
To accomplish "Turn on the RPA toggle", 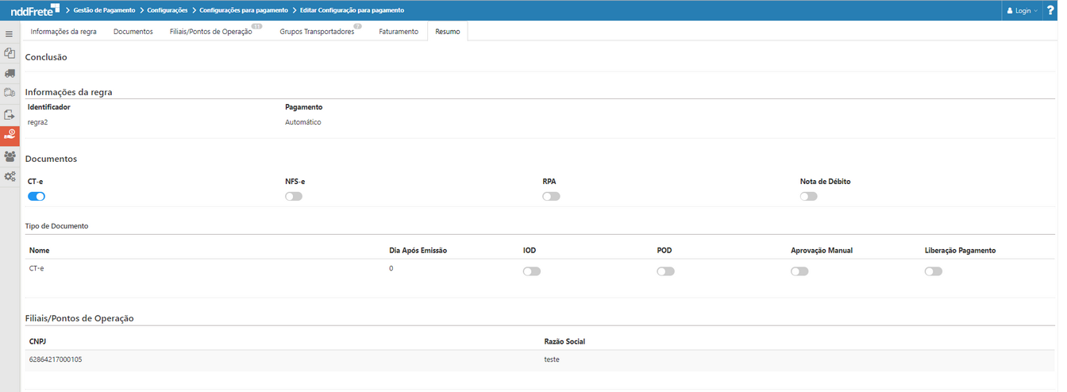I will (551, 196).
